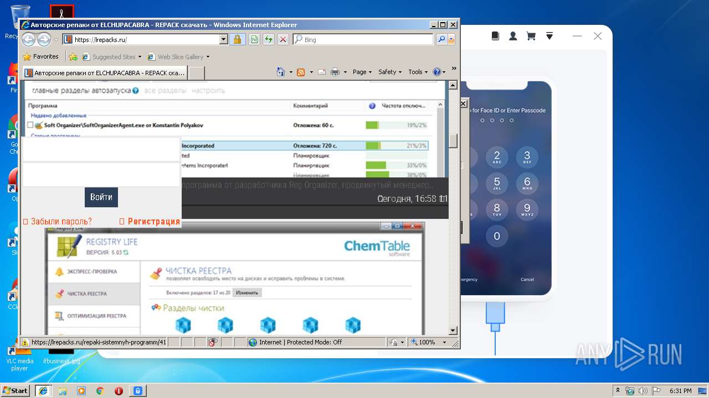Click the Incorporated 21%/3% progress bar
This screenshot has height=398, width=709.
(x=397, y=146)
